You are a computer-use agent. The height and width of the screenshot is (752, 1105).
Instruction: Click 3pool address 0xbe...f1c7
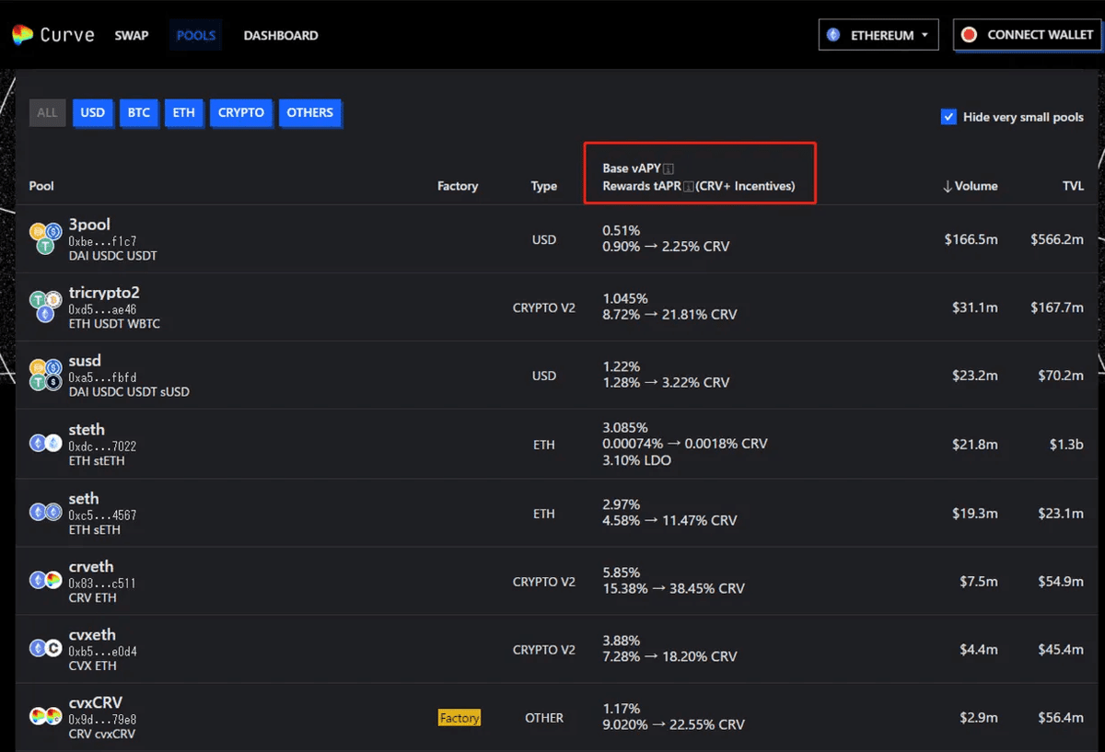(102, 241)
